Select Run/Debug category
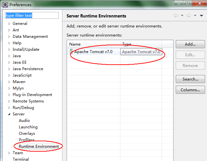Screen dimensions: 207x161 (23, 108)
